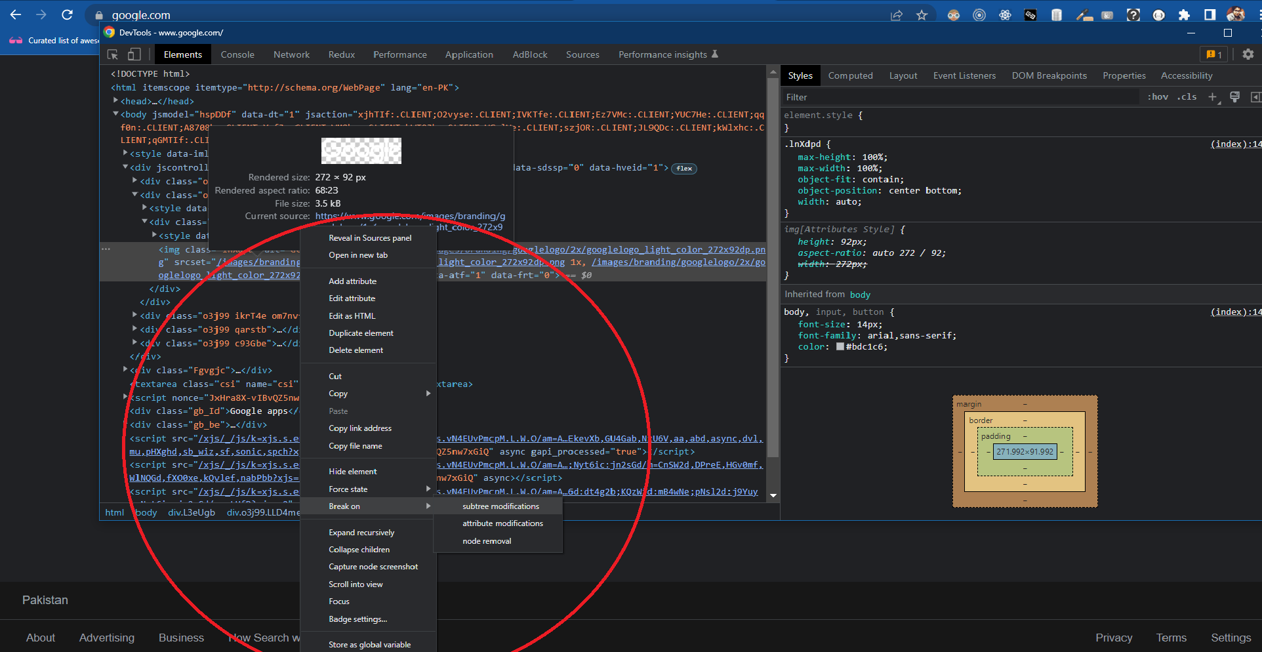The width and height of the screenshot is (1262, 652).
Task: Toggle element rendering emulations paintbrush icon
Action: click(x=1234, y=97)
